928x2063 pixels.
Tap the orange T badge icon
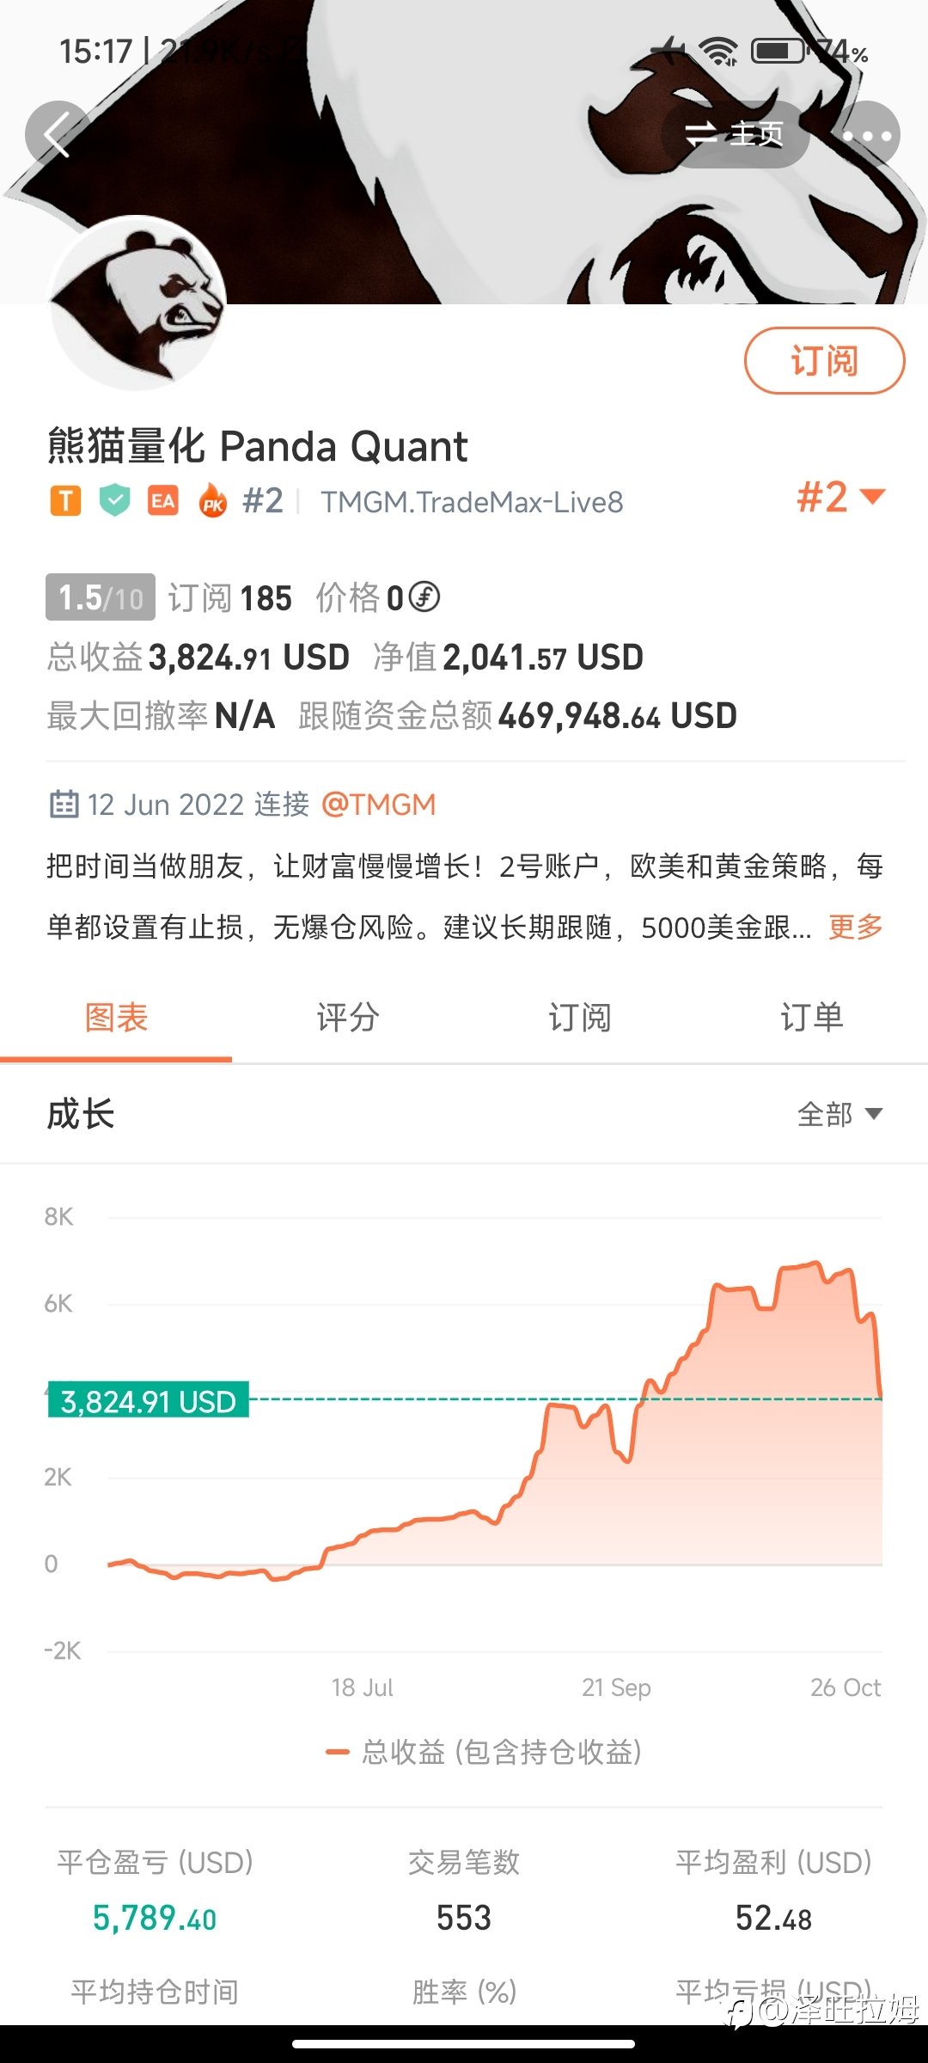(x=65, y=500)
